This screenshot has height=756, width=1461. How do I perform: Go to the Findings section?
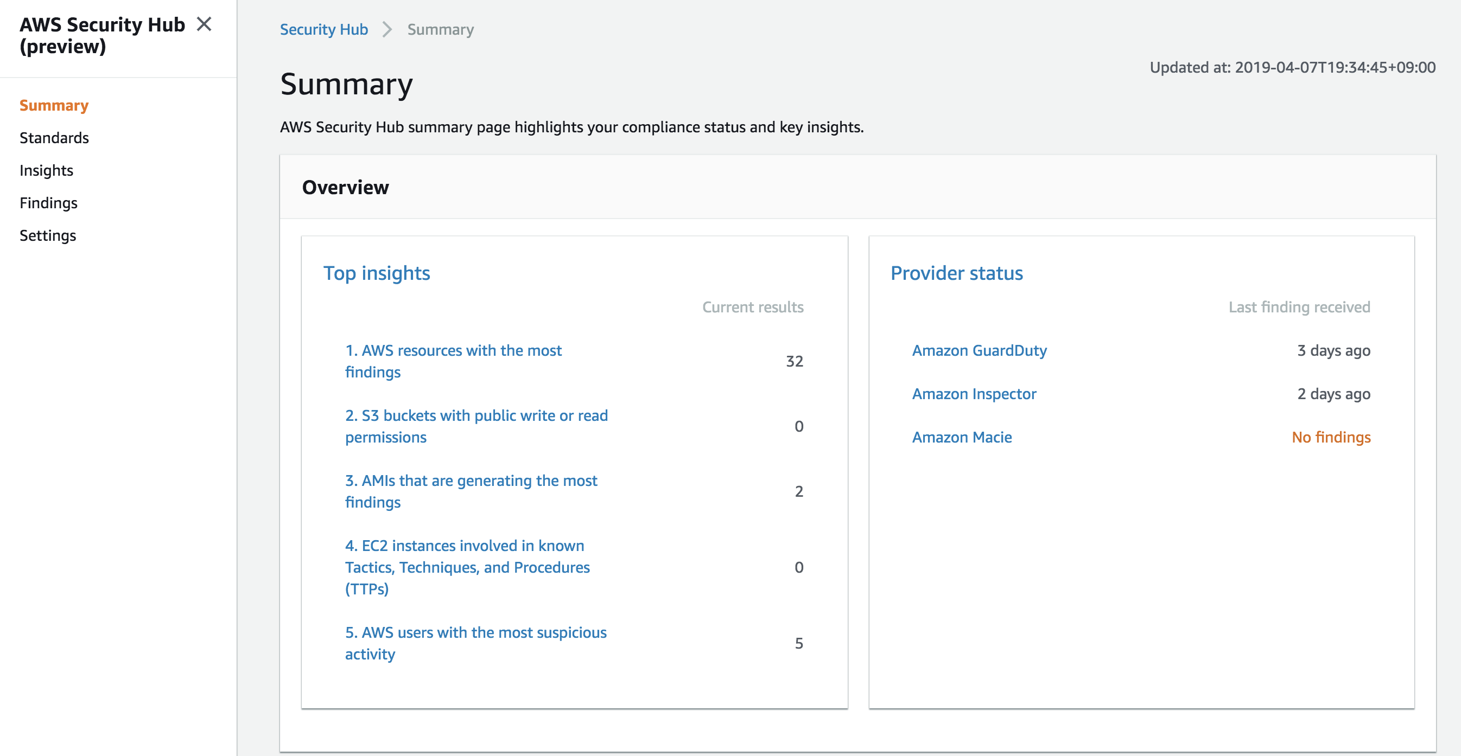click(x=48, y=202)
